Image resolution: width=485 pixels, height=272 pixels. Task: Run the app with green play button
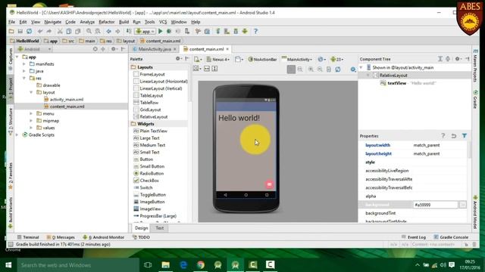tap(160, 31)
